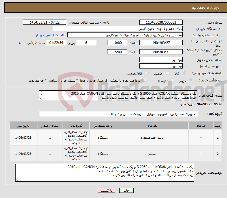The image size is (227, 198).
Task: Click the description scroll up arrow
Action: [41, 92]
